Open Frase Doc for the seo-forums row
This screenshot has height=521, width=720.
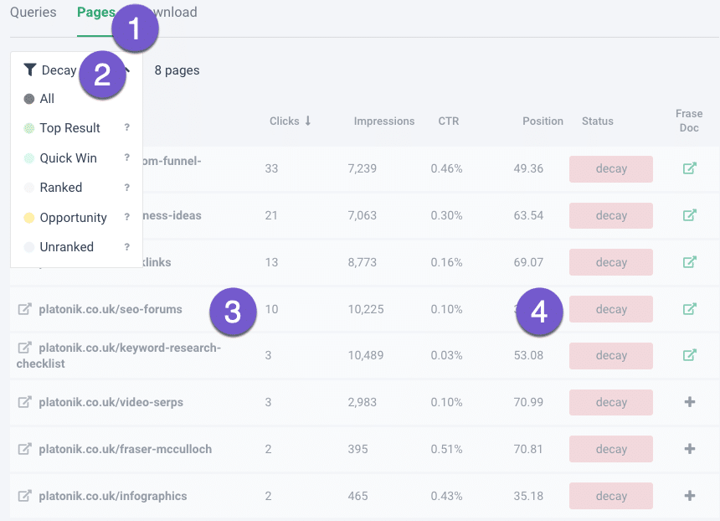coord(689,309)
